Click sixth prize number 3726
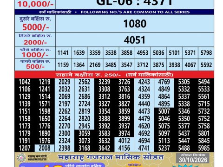Image resolution: width=223 pixels, height=167 pixels. pos(124,82)
